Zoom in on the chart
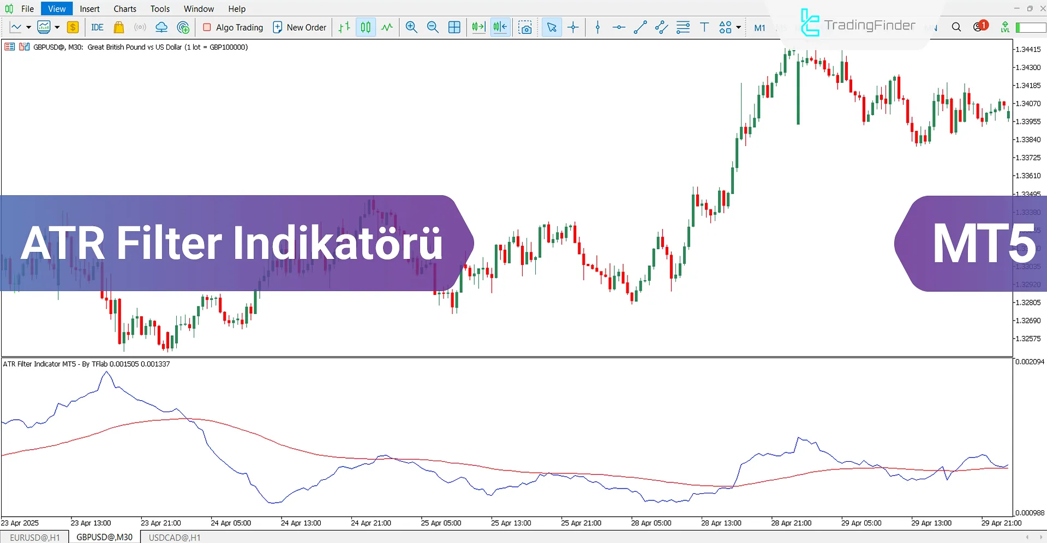Viewport: 1047px width, 543px height. click(411, 27)
